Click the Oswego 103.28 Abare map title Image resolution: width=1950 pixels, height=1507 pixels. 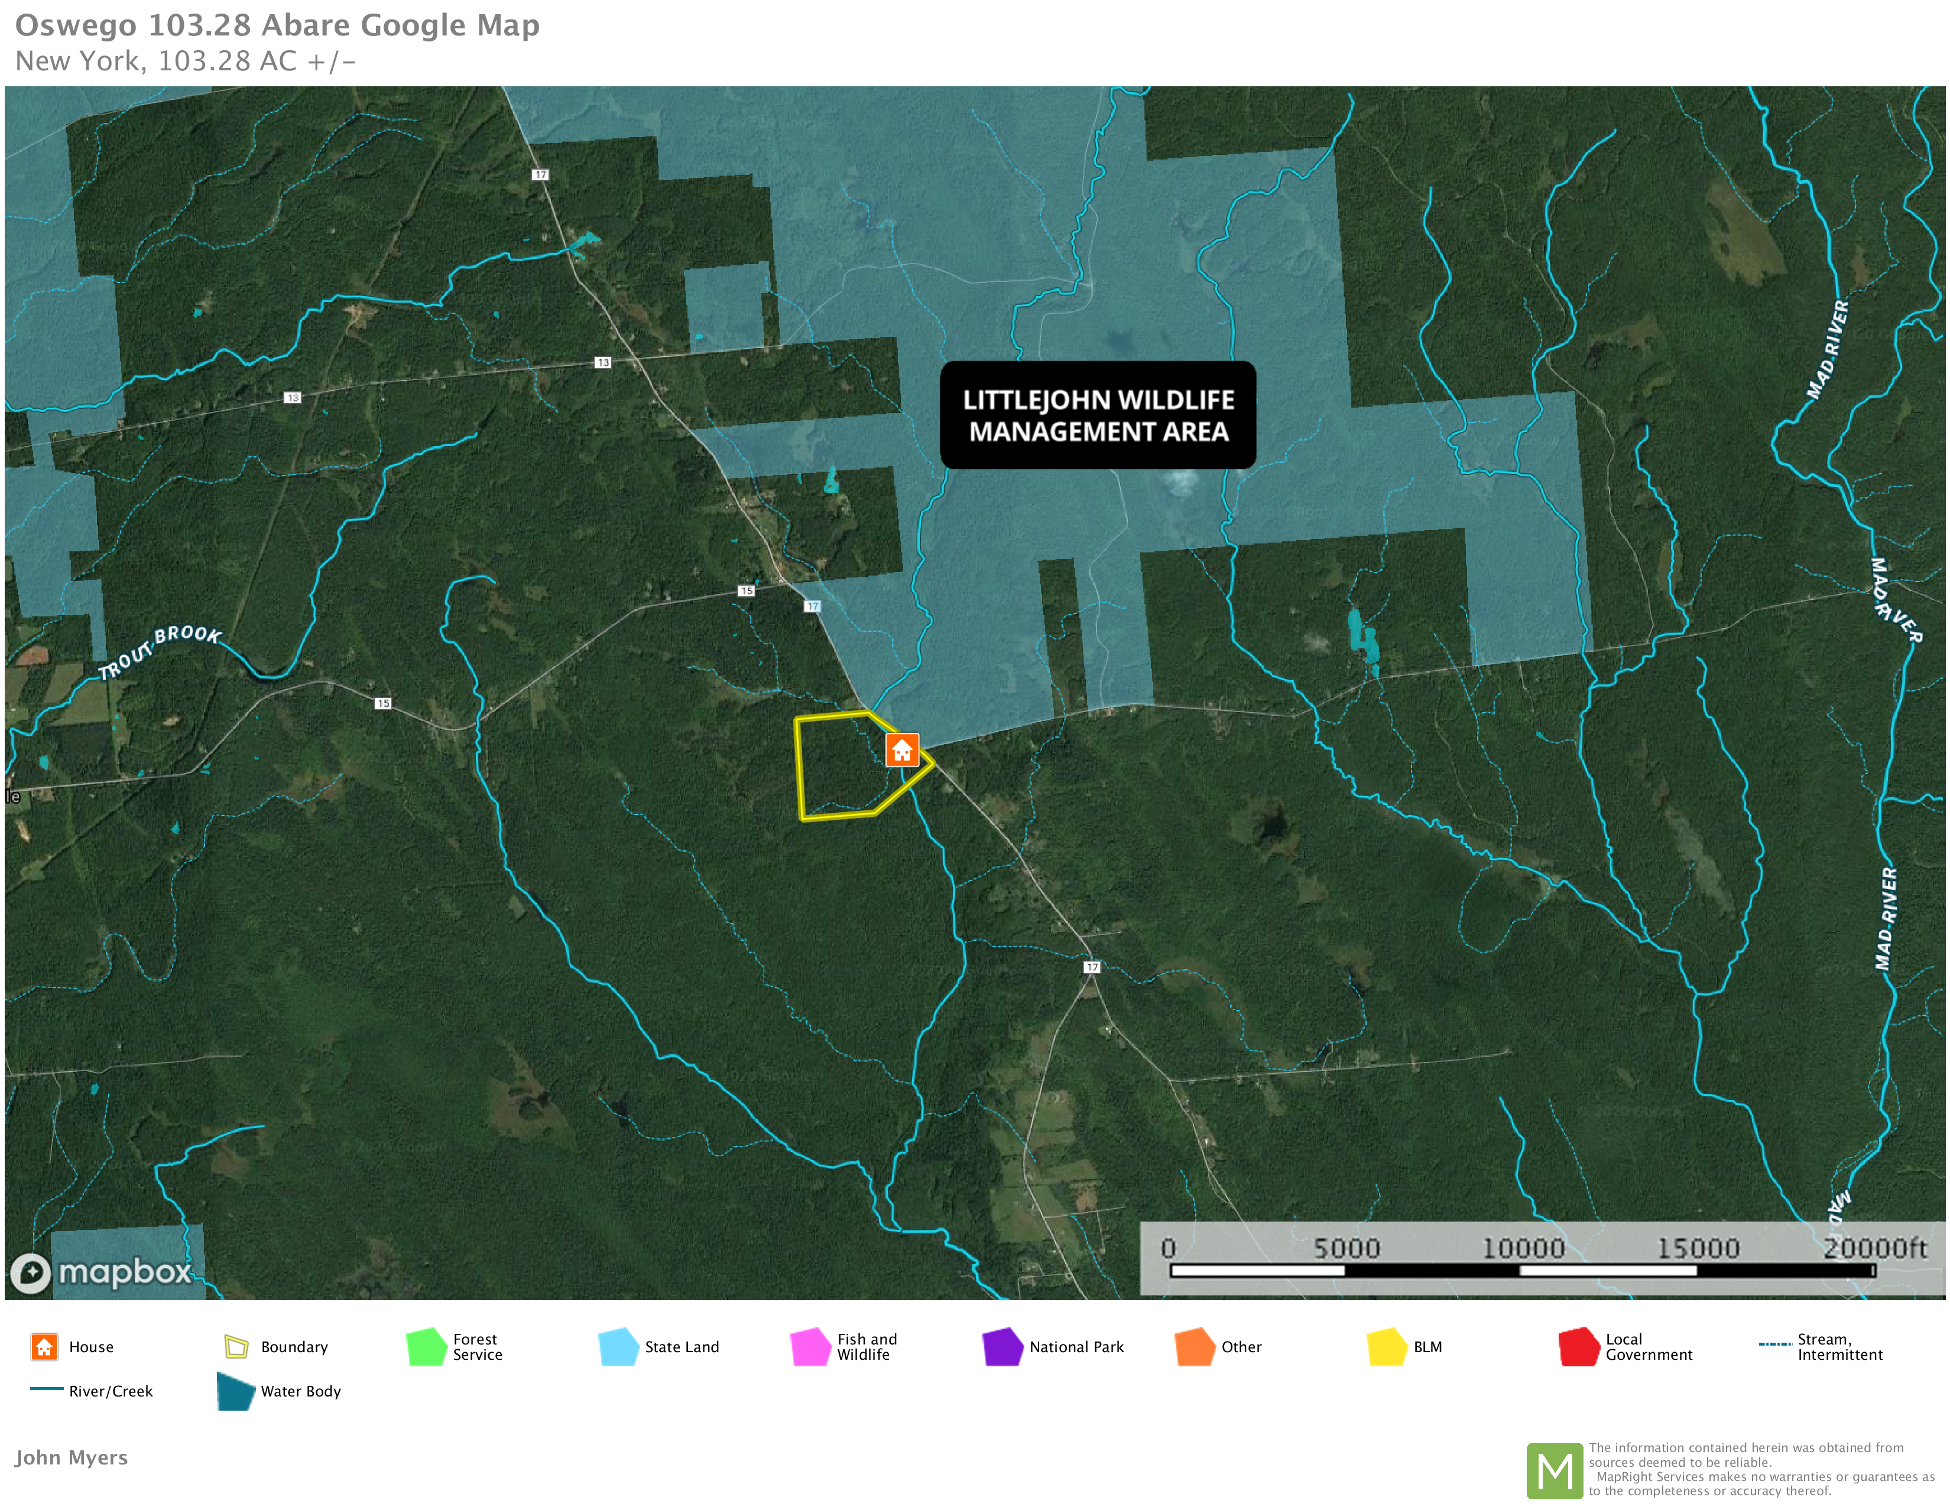(x=277, y=25)
